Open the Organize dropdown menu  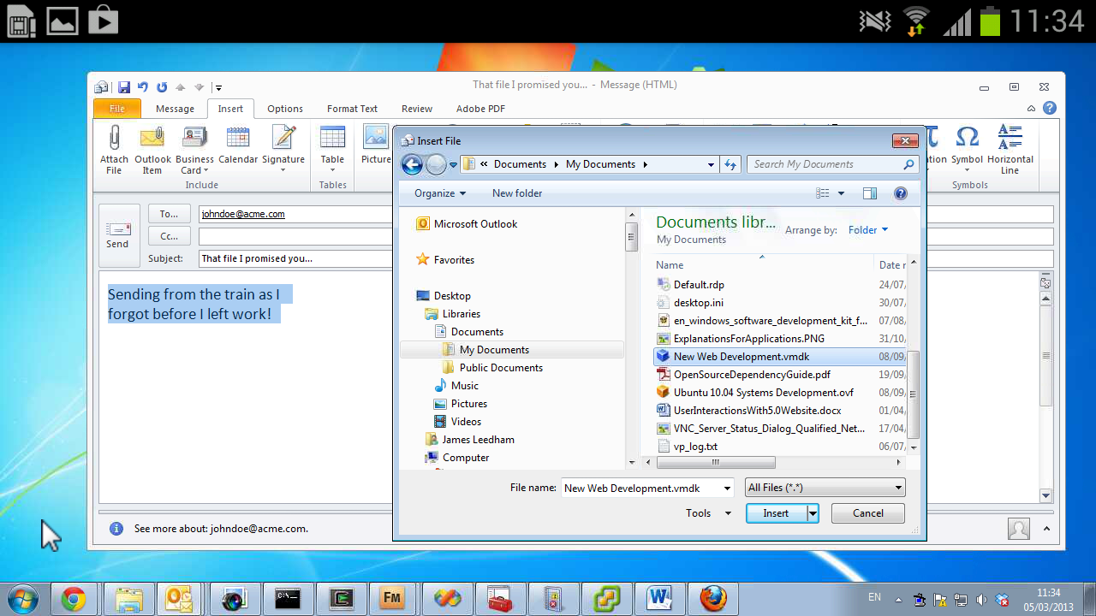pyautogui.click(x=440, y=193)
